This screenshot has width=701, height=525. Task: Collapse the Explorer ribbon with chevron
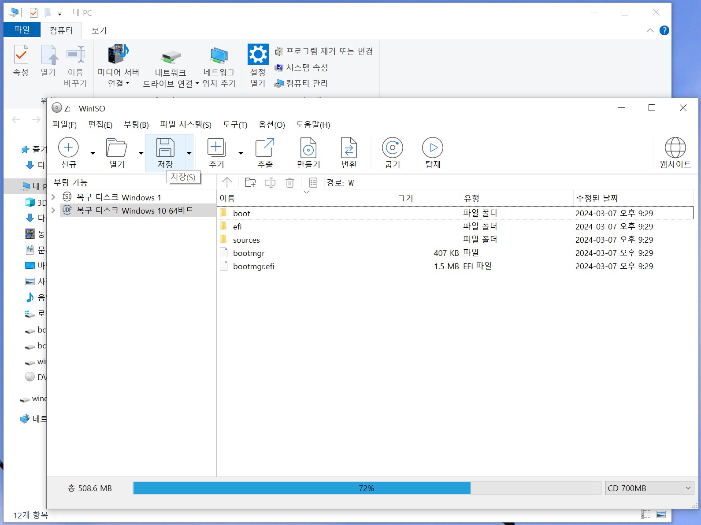650,30
